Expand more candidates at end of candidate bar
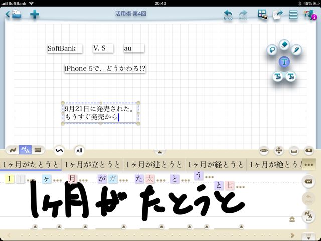Image resolution: width=321 pixels, height=241 pixels. click(309, 165)
